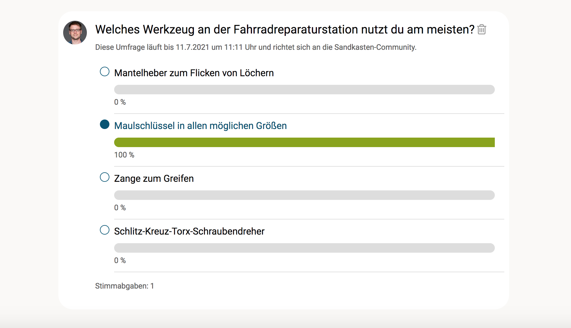The height and width of the screenshot is (328, 571).
Task: Click the grey result bar for Zange
Action: coord(304,195)
